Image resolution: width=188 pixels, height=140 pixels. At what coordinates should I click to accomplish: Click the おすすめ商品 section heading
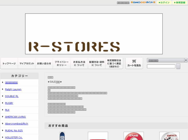[58, 126]
